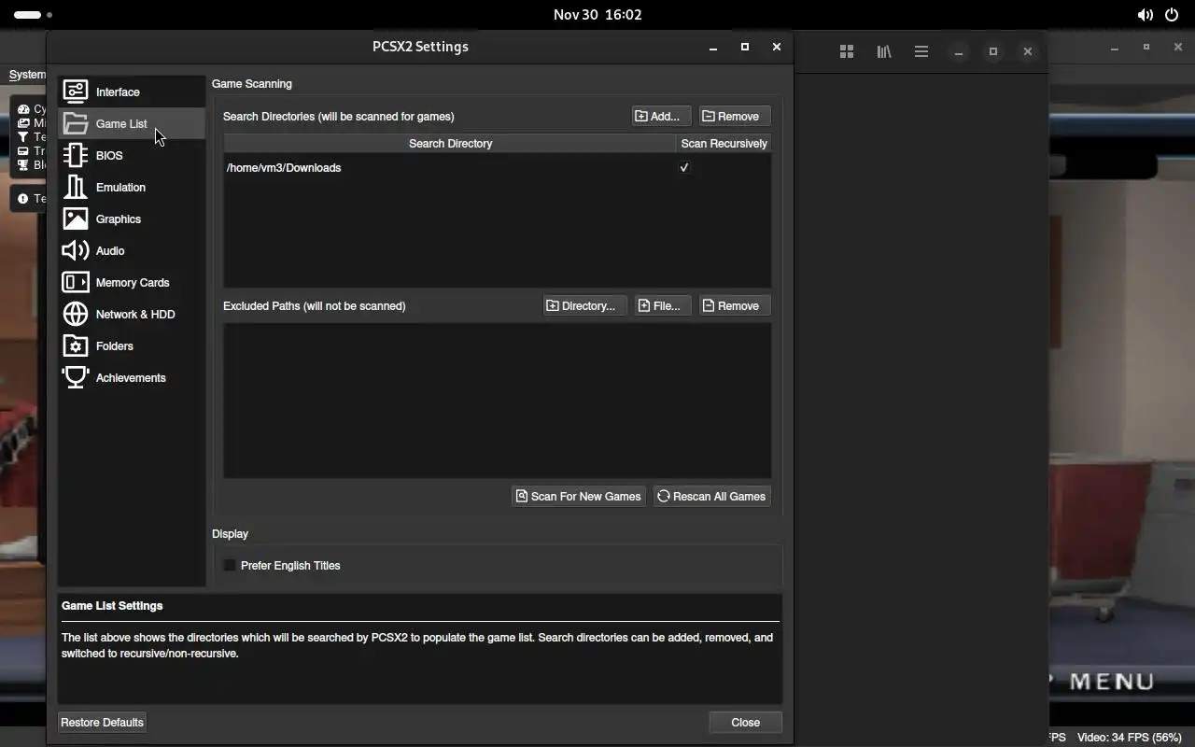Image resolution: width=1195 pixels, height=747 pixels.
Task: Switch to grid view in background window
Action: (x=847, y=51)
